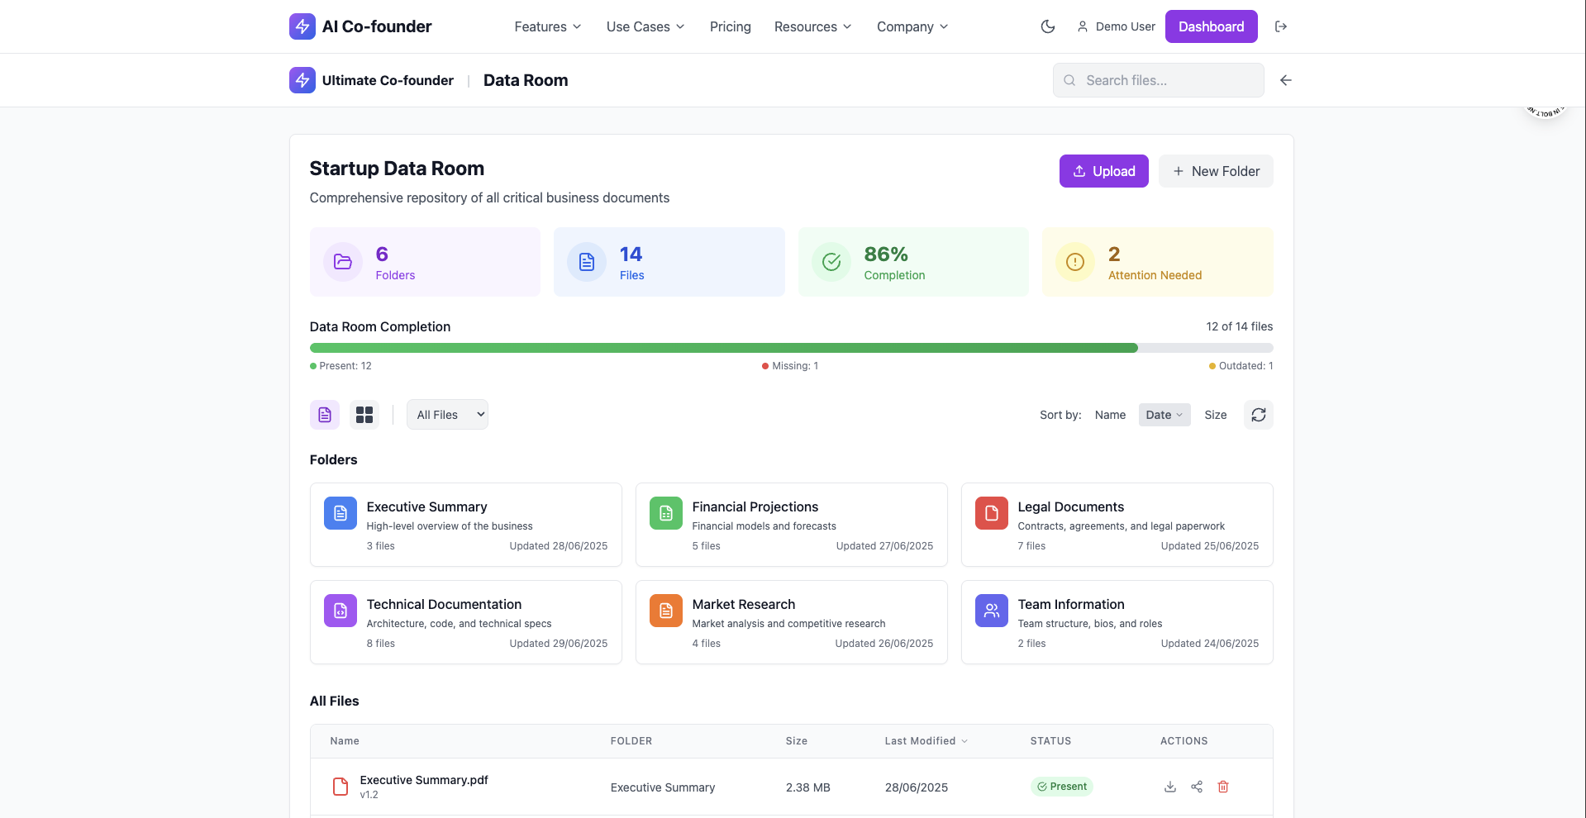Switch to list view of files
The width and height of the screenshot is (1586, 818).
324,414
